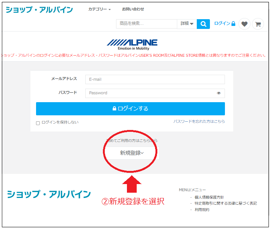This screenshot has width=270, height=228.
Task: Open the 詳細 search options dropdown
Action: (187, 24)
